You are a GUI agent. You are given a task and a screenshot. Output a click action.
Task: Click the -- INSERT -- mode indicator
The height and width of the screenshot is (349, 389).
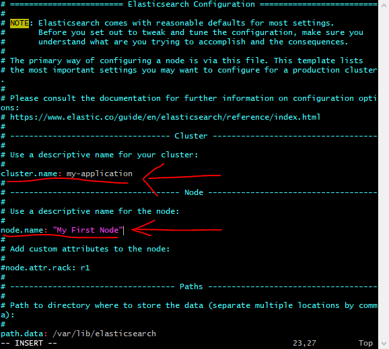29,343
